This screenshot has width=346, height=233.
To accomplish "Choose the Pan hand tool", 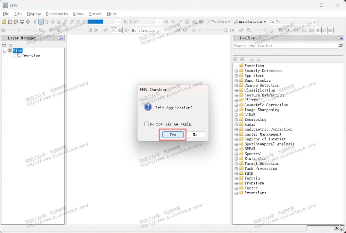I will pyautogui.click(x=47, y=22).
